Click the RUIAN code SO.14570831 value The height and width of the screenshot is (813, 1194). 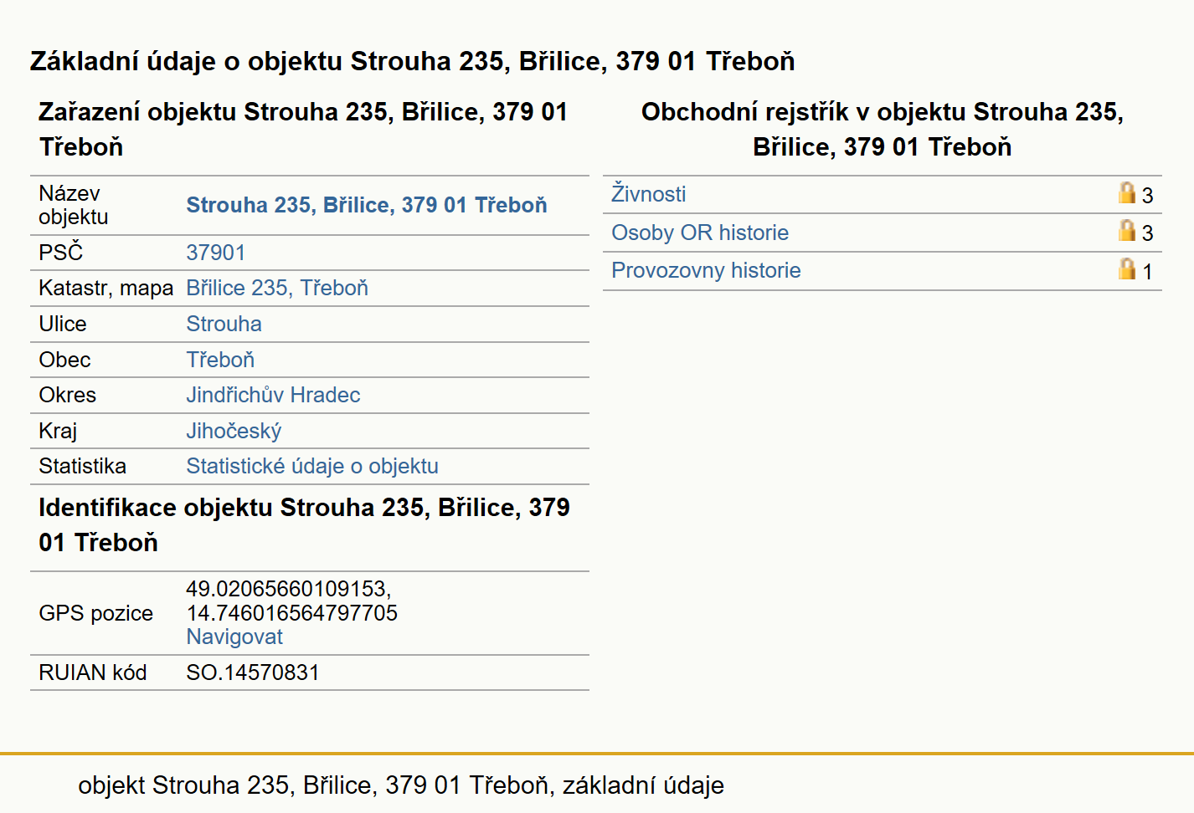(x=253, y=672)
